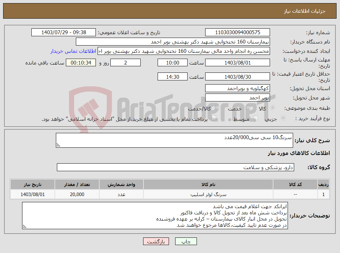Click the announcement date field 1403/07/29 - 09:38

[63, 32]
